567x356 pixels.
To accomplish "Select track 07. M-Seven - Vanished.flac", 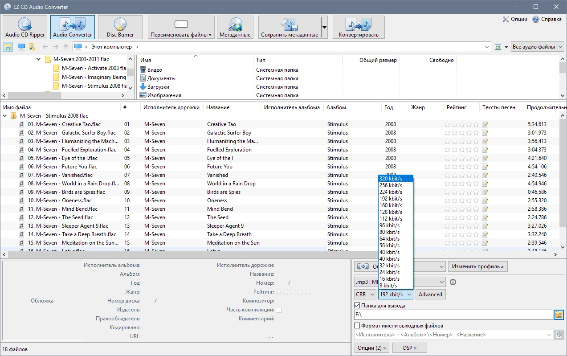I will tap(60, 175).
